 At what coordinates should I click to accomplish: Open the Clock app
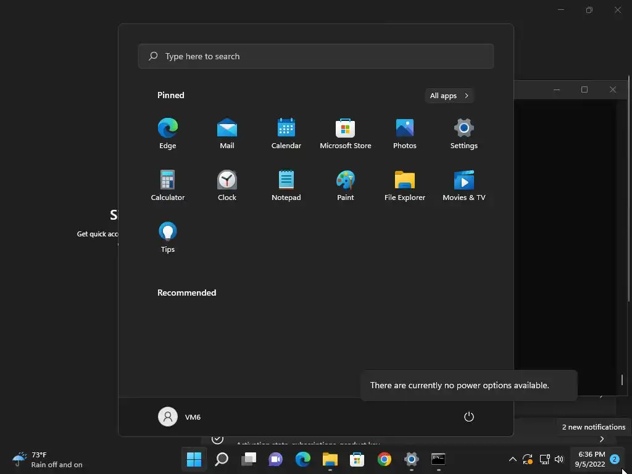(227, 185)
